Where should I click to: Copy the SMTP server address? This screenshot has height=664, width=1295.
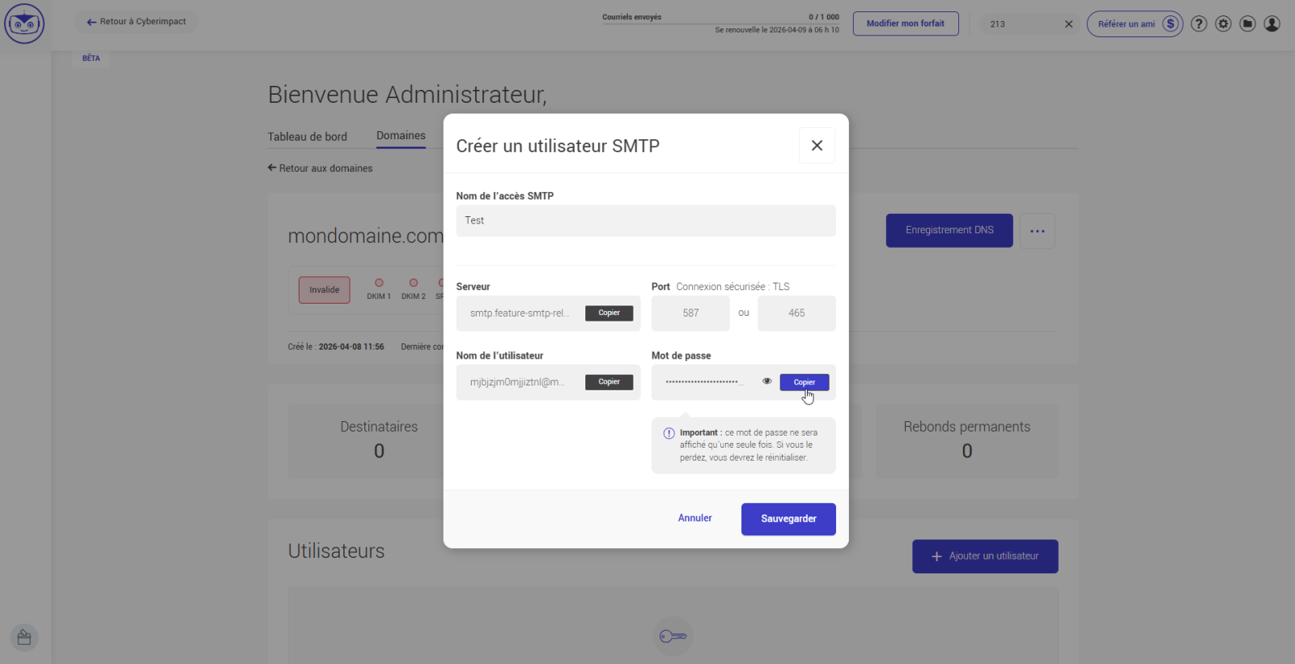[x=609, y=313]
